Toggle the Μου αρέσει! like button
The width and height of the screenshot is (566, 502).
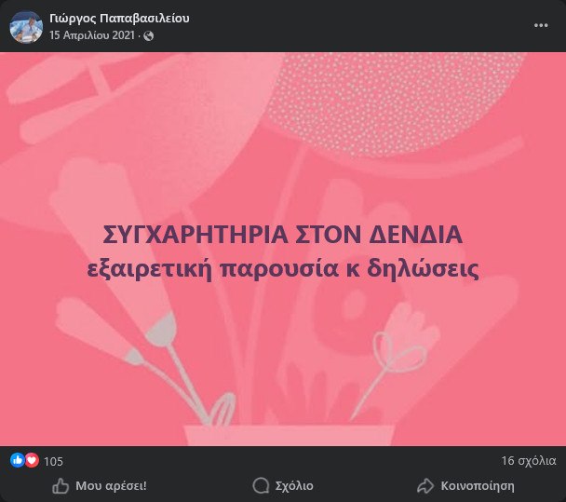[x=100, y=486]
